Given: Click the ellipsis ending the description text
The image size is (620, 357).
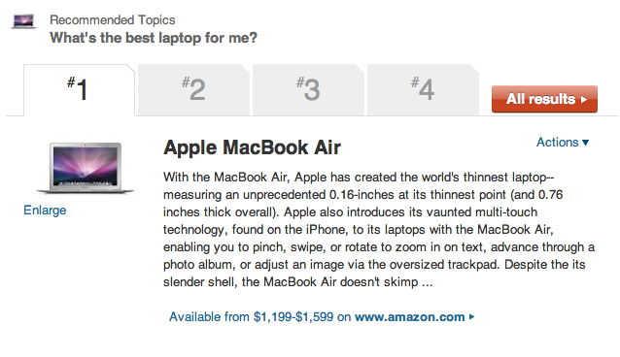Looking at the screenshot, I should [427, 283].
